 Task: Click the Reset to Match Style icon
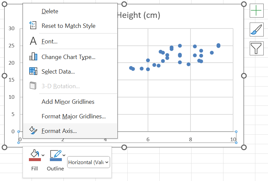pyautogui.click(x=33, y=26)
